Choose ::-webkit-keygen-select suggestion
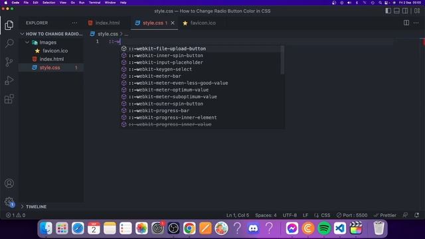This screenshot has width=425, height=239. coord(201,69)
